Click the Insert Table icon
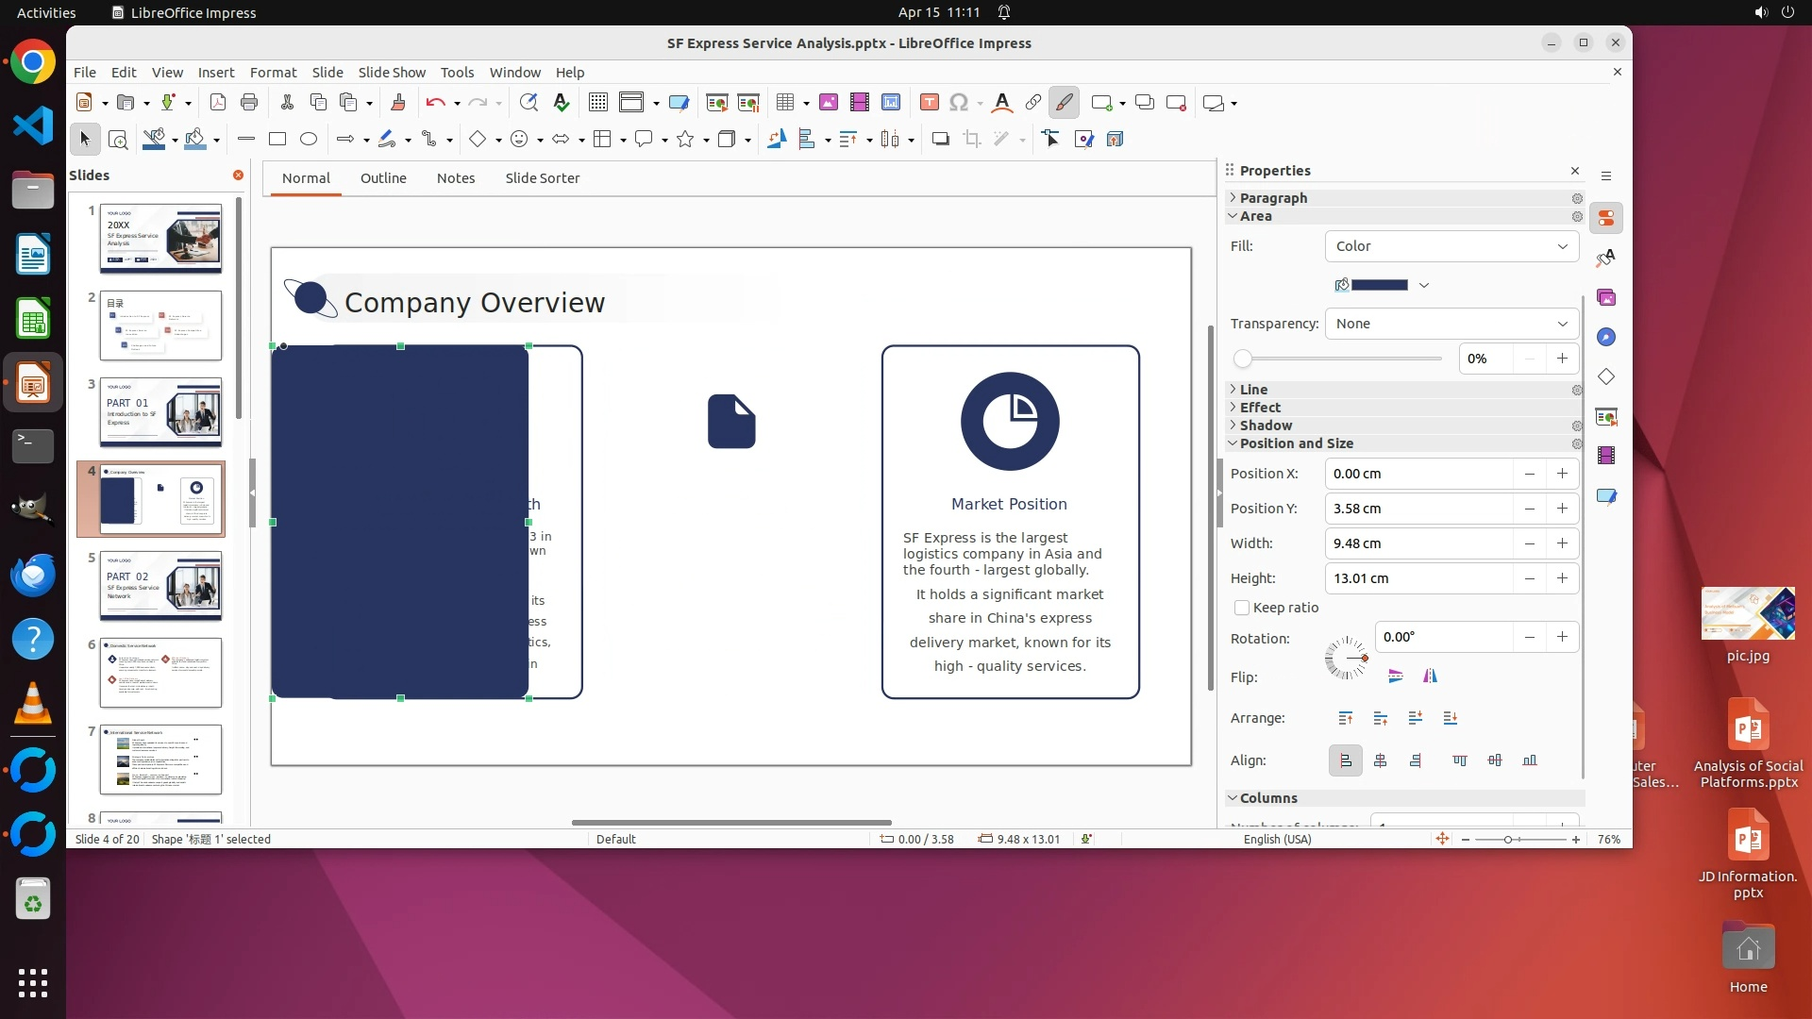 (x=784, y=103)
